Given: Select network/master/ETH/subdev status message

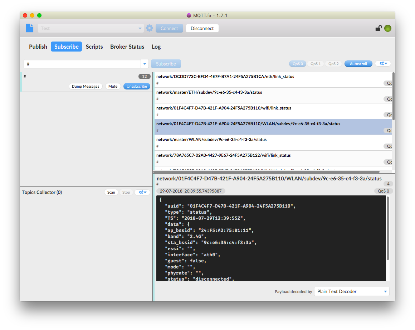Looking at the screenshot, I should 273,96.
